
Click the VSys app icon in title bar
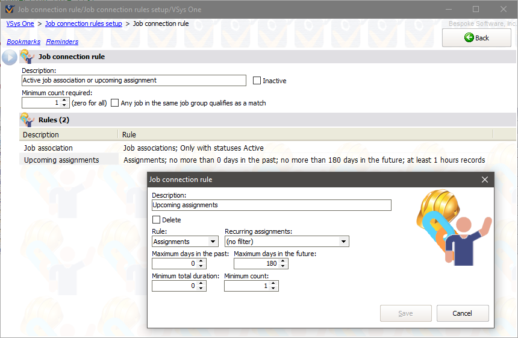pos(8,9)
